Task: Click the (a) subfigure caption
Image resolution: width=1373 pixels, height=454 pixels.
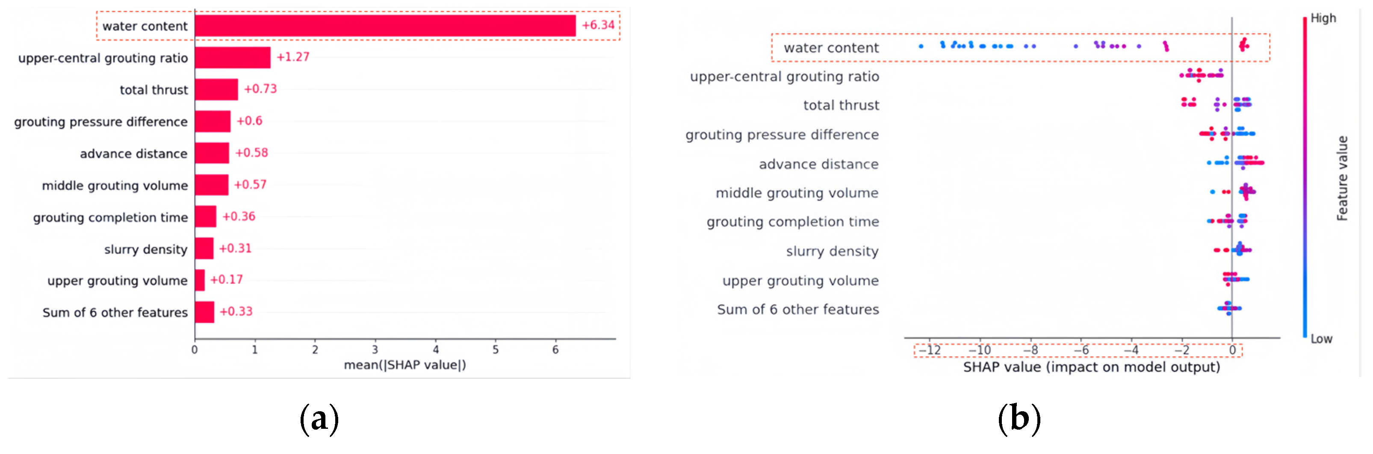Action: (319, 419)
